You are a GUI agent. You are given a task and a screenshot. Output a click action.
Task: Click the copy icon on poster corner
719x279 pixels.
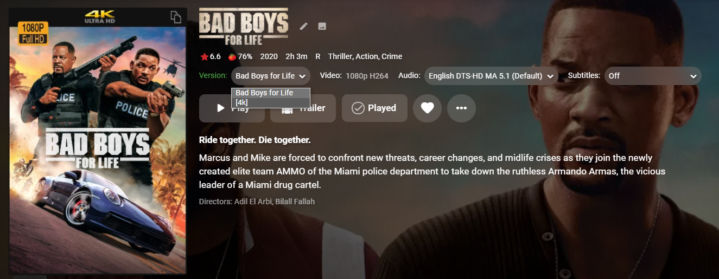pyautogui.click(x=176, y=17)
